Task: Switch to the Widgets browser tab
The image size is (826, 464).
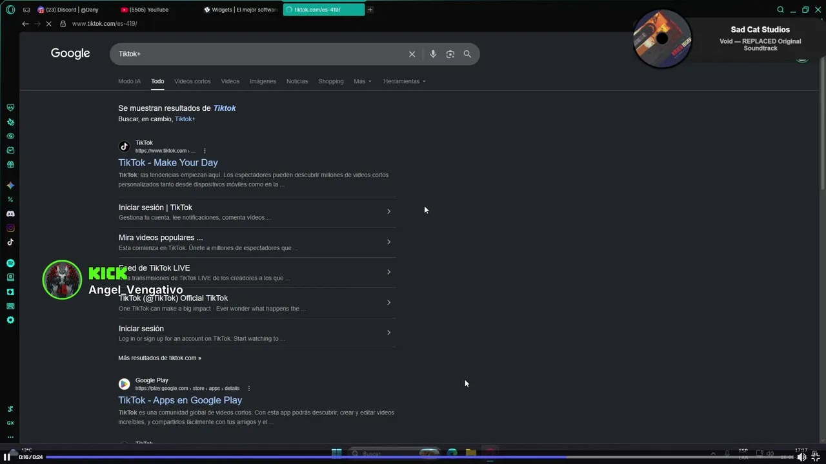Action: (x=240, y=10)
